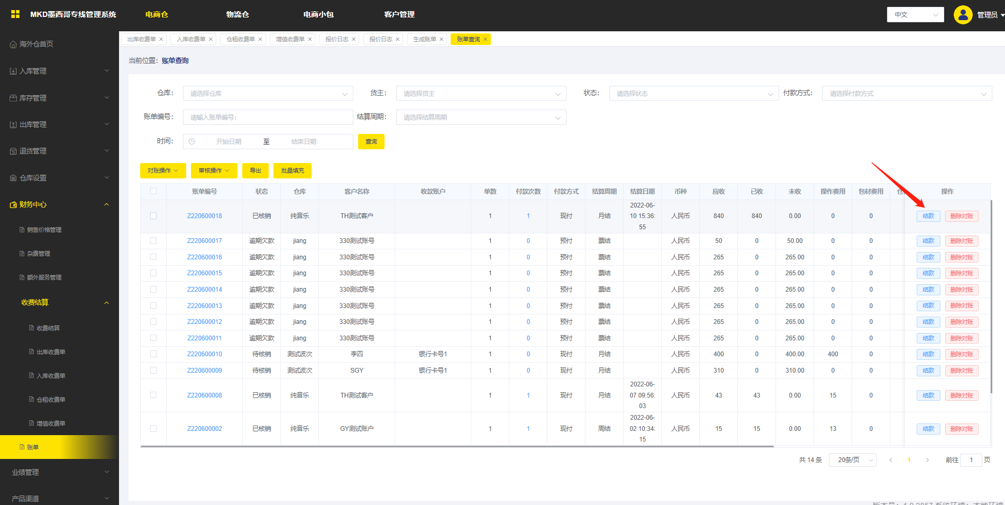The width and height of the screenshot is (1005, 505).
Task: Open the 仓库 selection dropdown
Action: click(268, 94)
